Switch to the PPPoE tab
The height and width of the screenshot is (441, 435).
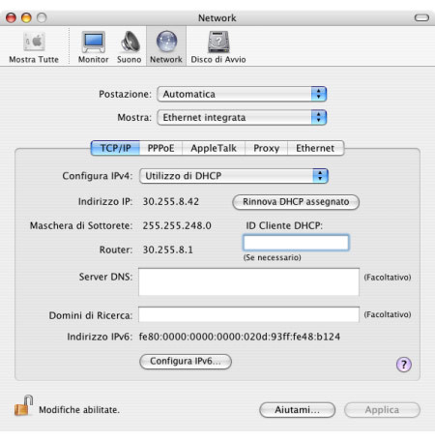pyautogui.click(x=160, y=148)
